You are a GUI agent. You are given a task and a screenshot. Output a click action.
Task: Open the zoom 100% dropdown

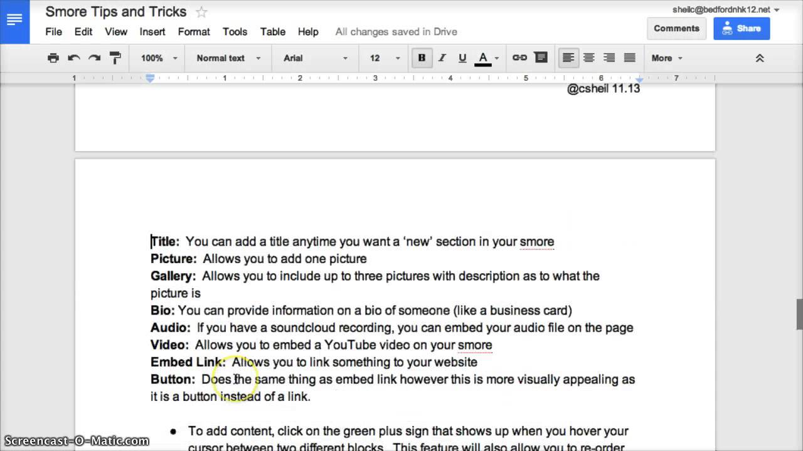click(x=159, y=58)
